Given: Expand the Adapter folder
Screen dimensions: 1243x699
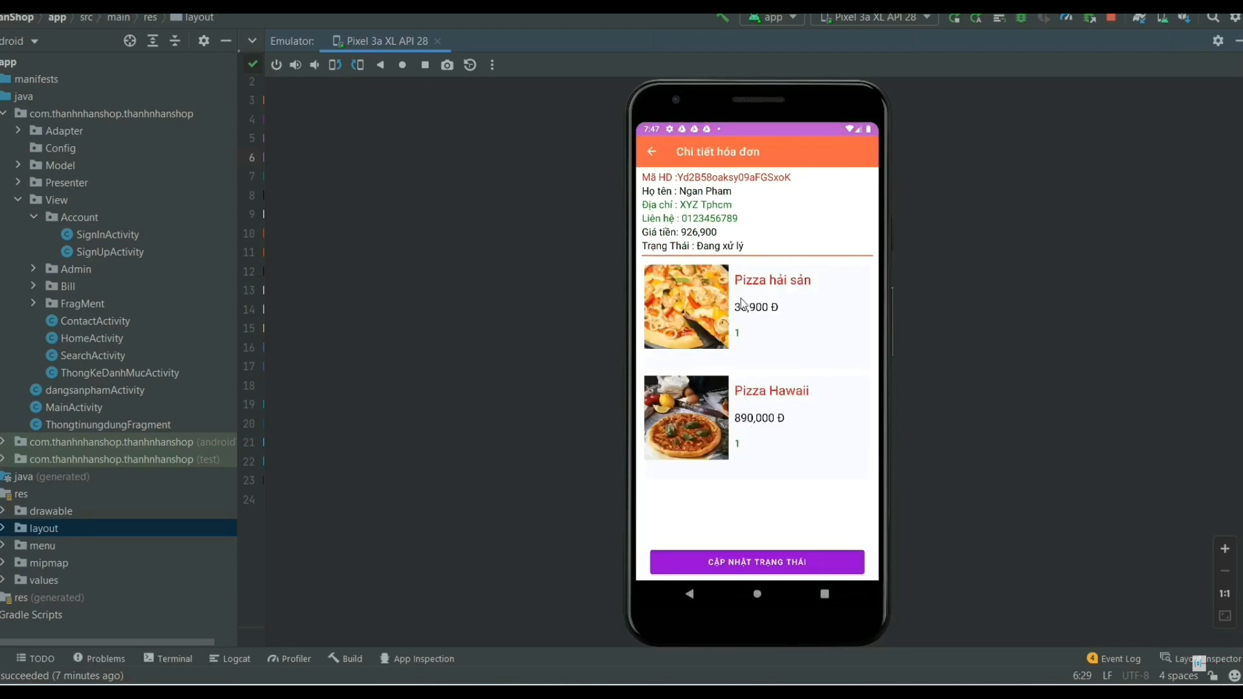Looking at the screenshot, I should point(18,131).
